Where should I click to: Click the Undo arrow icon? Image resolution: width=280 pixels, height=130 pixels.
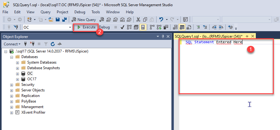(x=161, y=19)
